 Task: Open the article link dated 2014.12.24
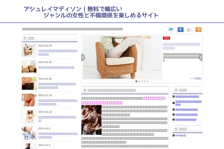58,53
